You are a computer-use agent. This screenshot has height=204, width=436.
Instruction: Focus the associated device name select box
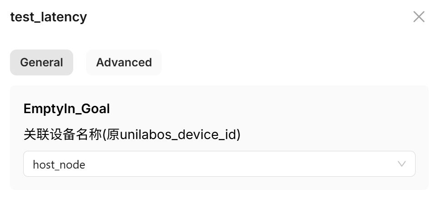(219, 164)
